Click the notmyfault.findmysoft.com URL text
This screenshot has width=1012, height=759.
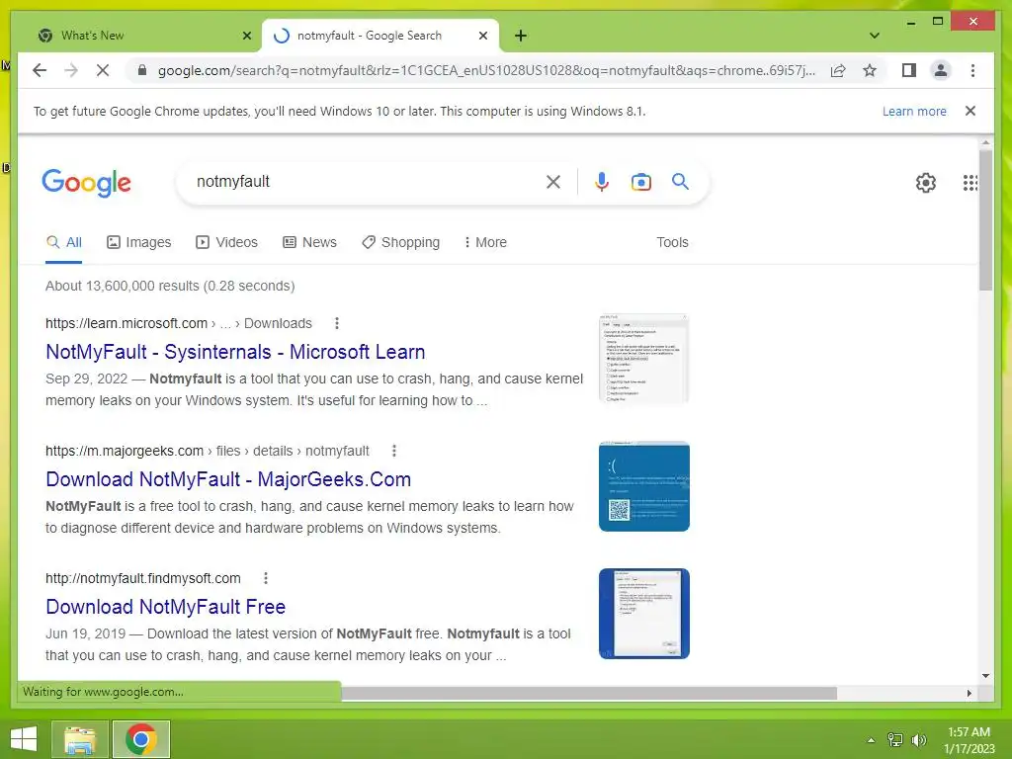tap(142, 578)
